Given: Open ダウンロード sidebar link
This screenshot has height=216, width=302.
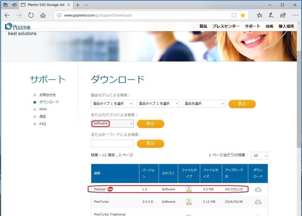Looking at the screenshot, I should pyautogui.click(x=49, y=102).
